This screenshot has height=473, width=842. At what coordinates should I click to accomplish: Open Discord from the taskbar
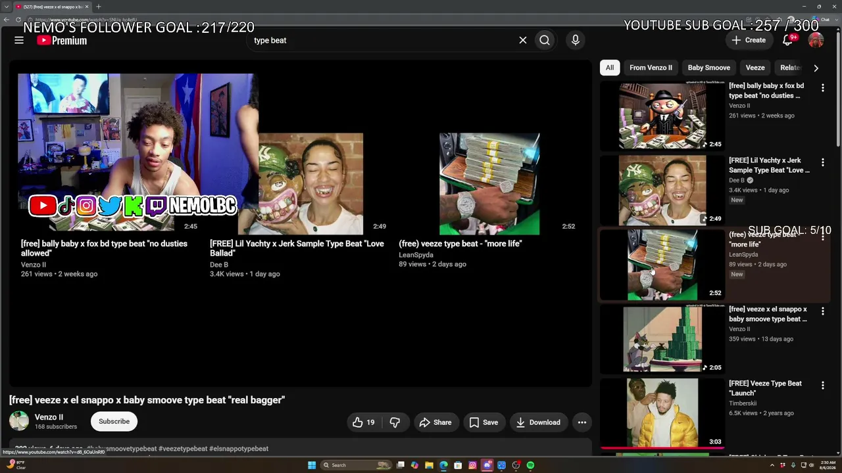tap(487, 465)
